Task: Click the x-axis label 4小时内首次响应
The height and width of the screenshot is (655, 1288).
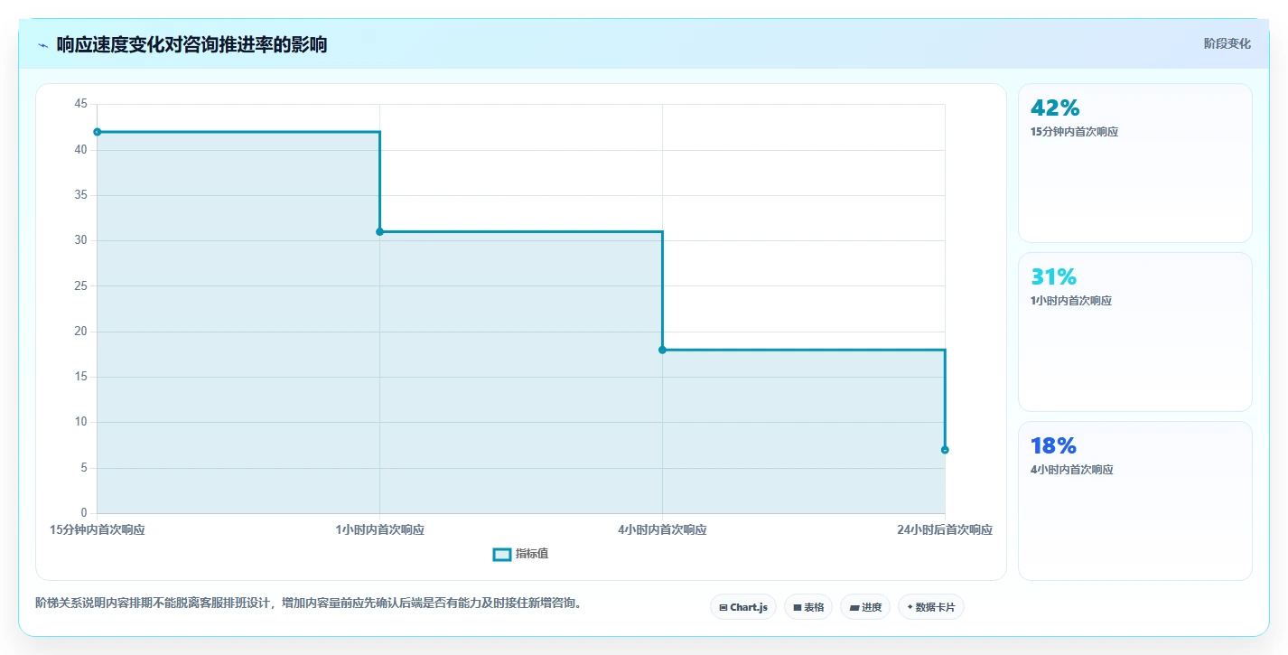Action: 662,530
